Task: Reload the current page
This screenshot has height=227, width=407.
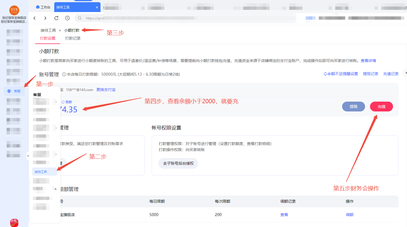Action: (56, 18)
